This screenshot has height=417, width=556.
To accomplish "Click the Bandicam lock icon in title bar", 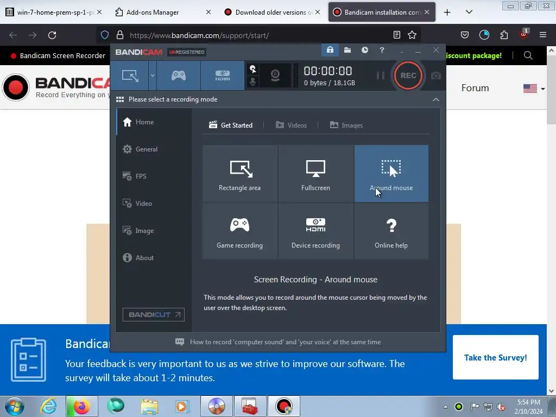I will tap(330, 50).
